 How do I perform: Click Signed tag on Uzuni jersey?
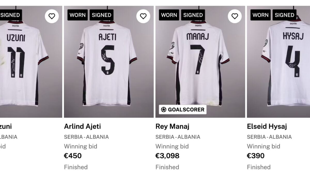(10, 15)
